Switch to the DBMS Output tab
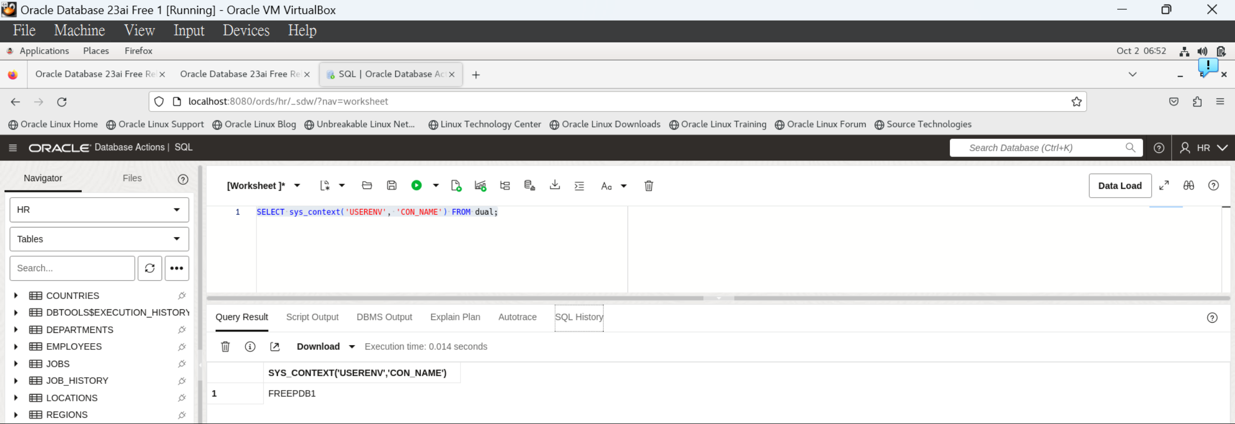This screenshot has width=1235, height=424. (384, 317)
